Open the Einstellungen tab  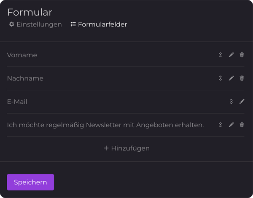(35, 24)
